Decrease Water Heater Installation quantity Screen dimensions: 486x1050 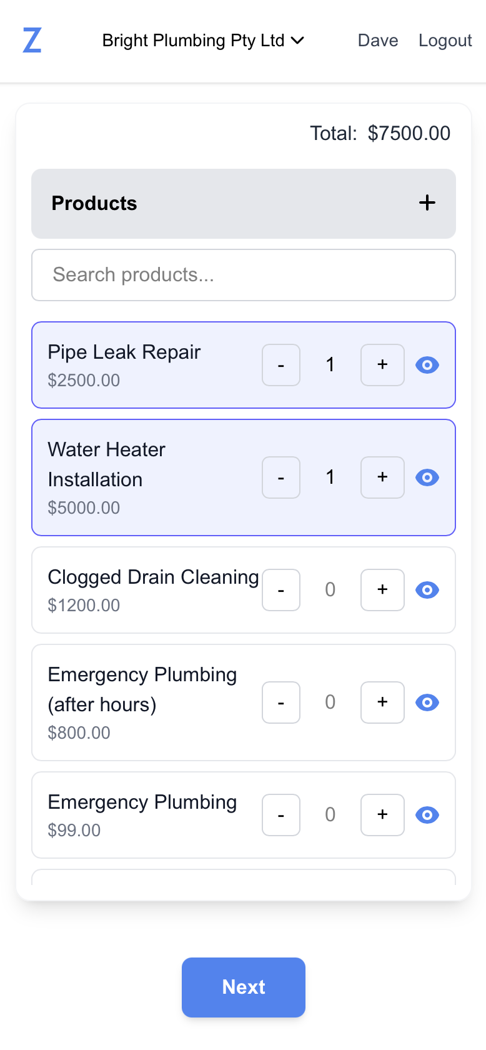tap(281, 477)
